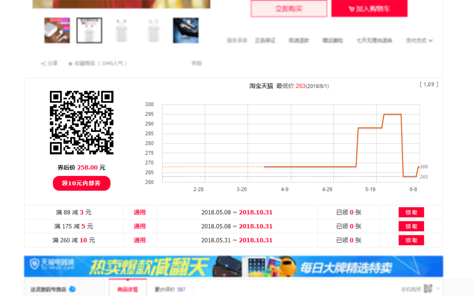The image size is (474, 296).
Task: Click the 2018.05.31 ~ 2018.10.31 date range
Action: point(237,240)
